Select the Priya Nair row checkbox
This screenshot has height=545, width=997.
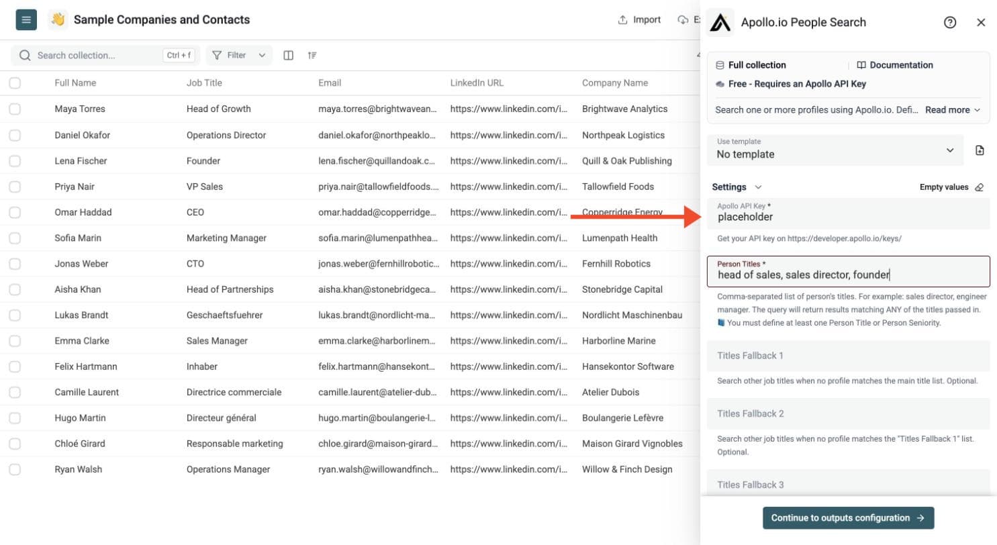point(15,186)
